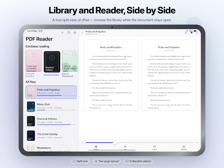Viewport: 224px width, 168px height.
Task: Open Pride and Prejudice cover in Continue reading
Action: coord(34,61)
